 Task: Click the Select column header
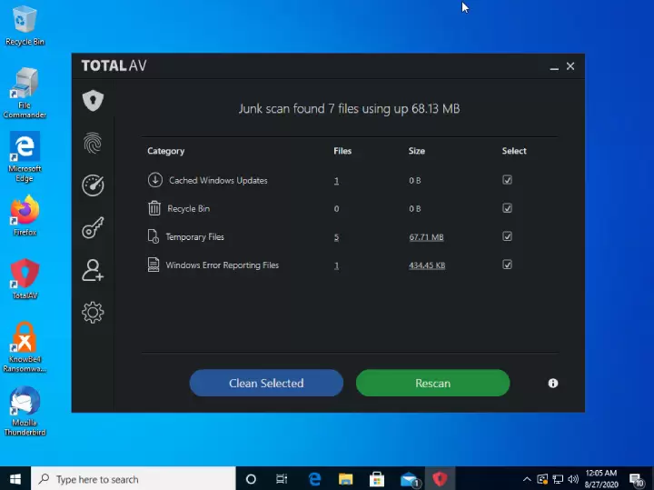click(x=514, y=151)
